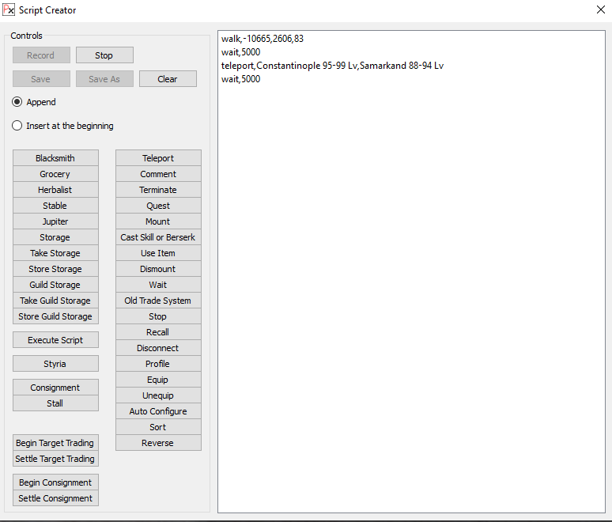Insert a Wait command
612x522 pixels.
pyautogui.click(x=158, y=285)
